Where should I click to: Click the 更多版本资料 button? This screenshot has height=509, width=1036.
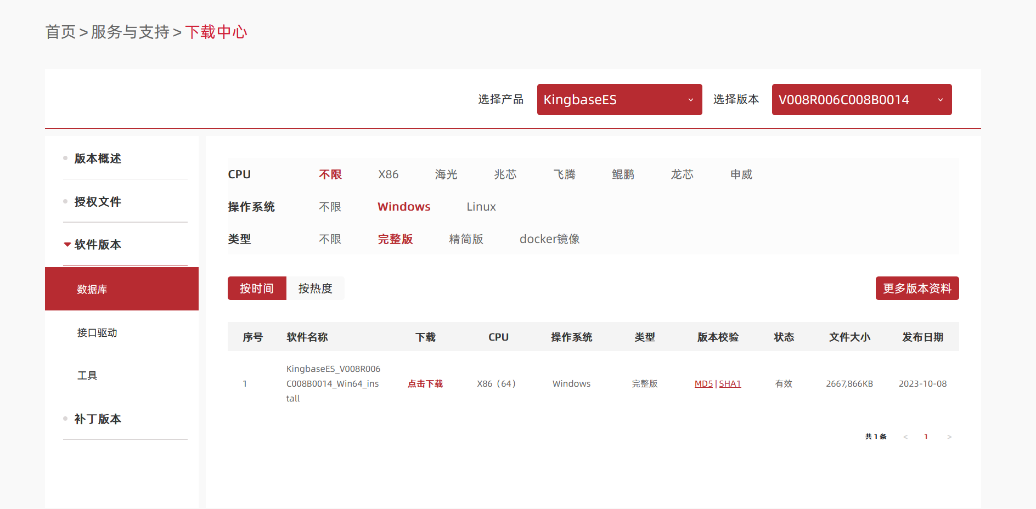coord(917,289)
